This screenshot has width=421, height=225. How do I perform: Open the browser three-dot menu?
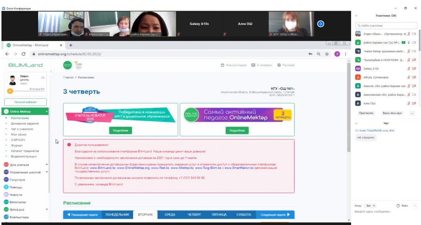(345, 54)
